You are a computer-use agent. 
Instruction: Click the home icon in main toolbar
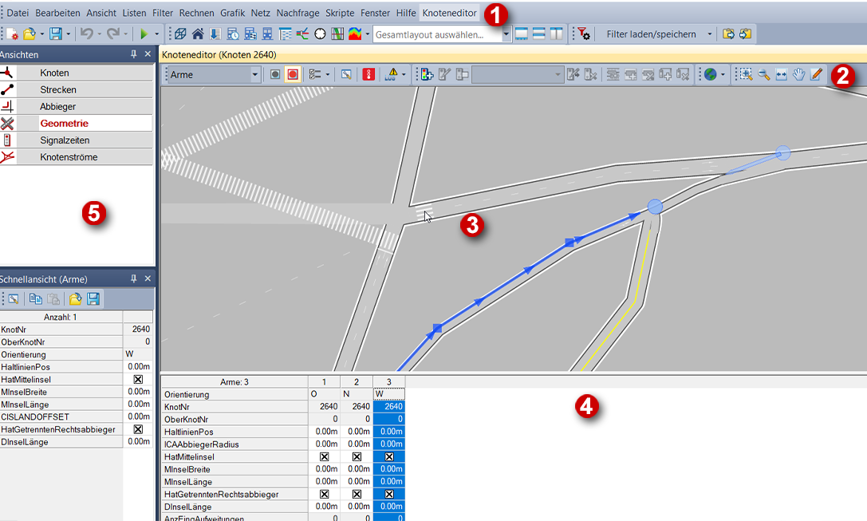point(197,34)
